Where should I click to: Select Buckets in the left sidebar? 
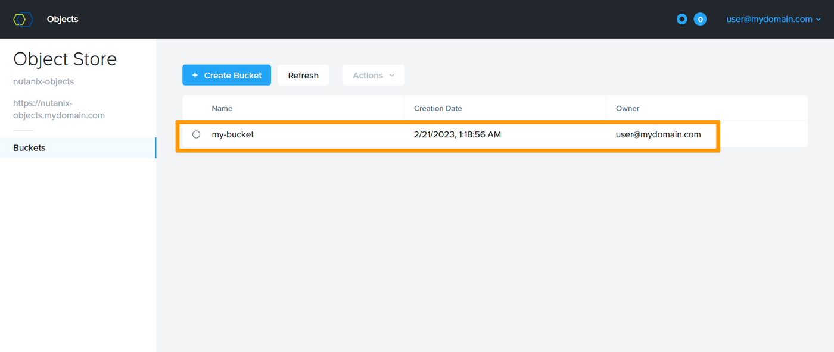(x=29, y=148)
